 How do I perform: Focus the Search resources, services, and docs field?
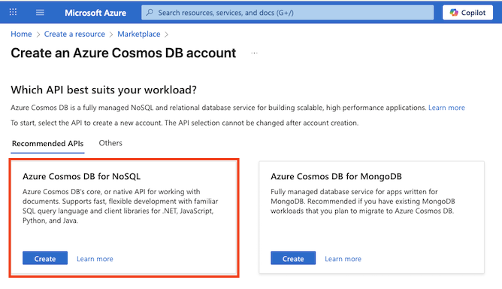click(288, 13)
